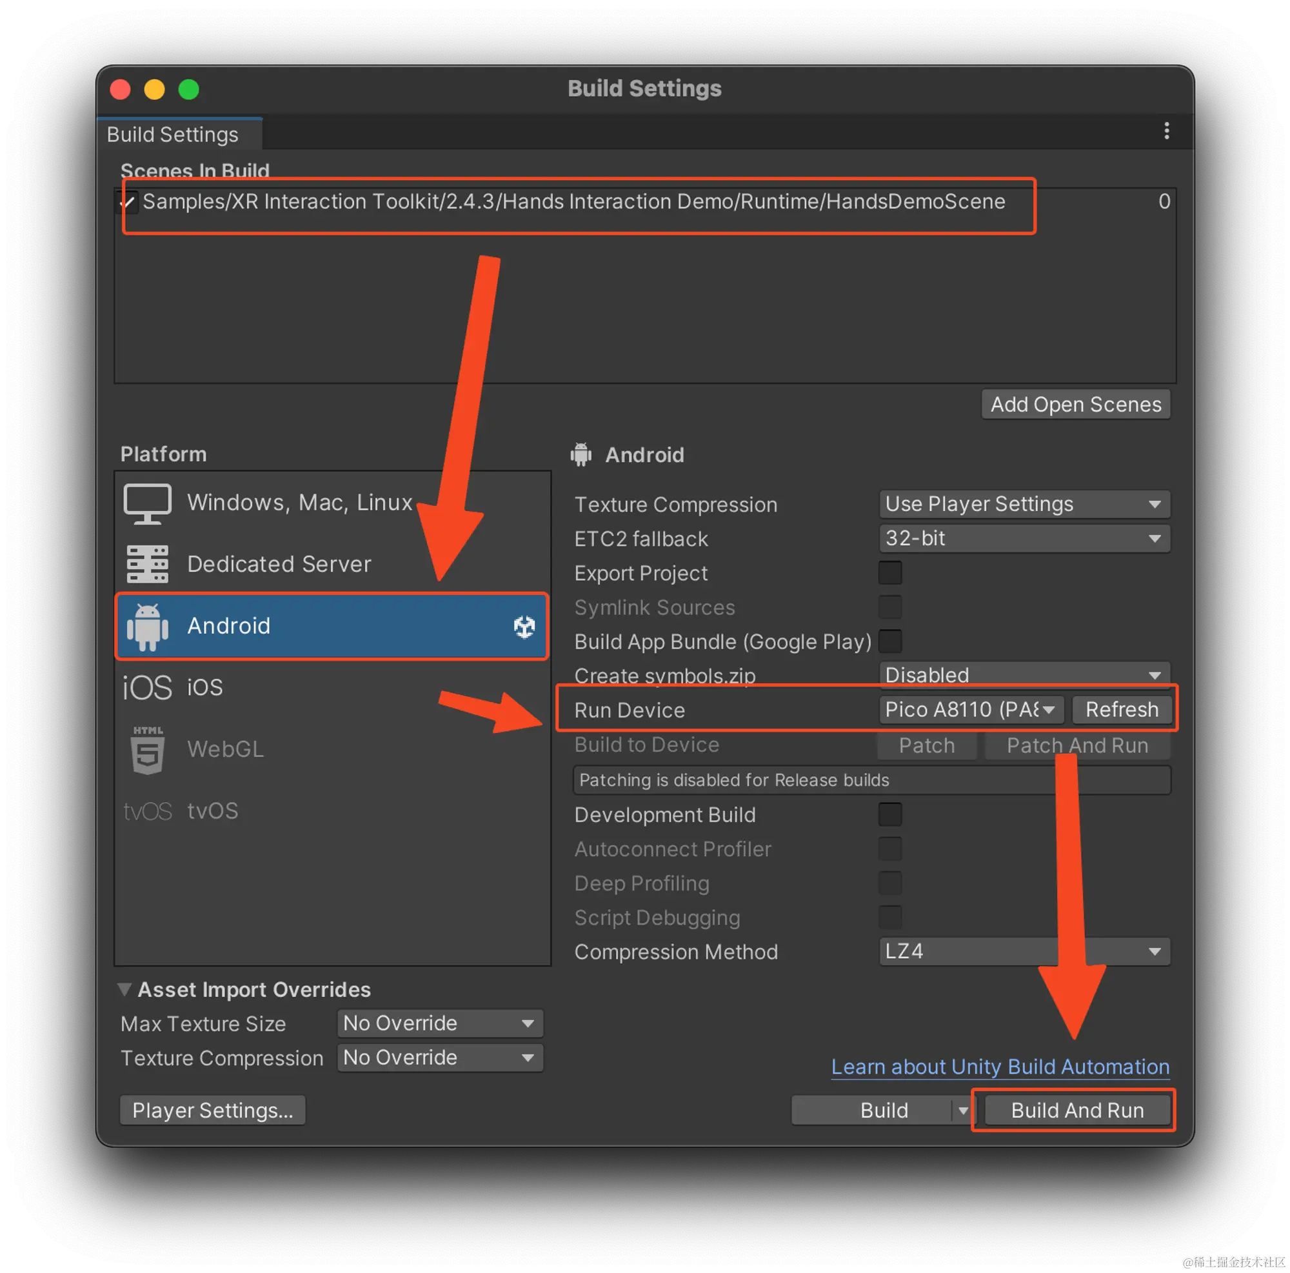Open the Max Texture Size override dropdown
This screenshot has height=1273, width=1290.
pos(440,1023)
